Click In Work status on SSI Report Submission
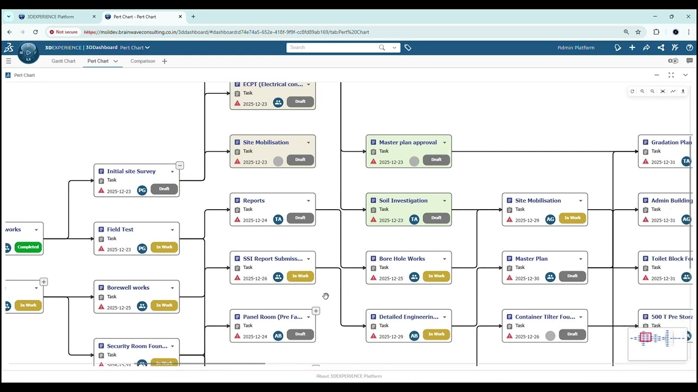698x392 pixels. (300, 276)
